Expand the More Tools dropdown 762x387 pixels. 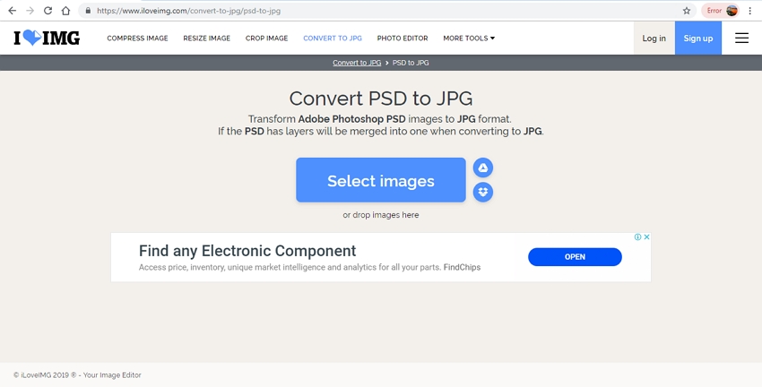pyautogui.click(x=469, y=39)
